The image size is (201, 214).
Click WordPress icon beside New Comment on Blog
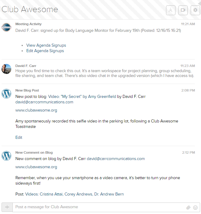point(6,156)
